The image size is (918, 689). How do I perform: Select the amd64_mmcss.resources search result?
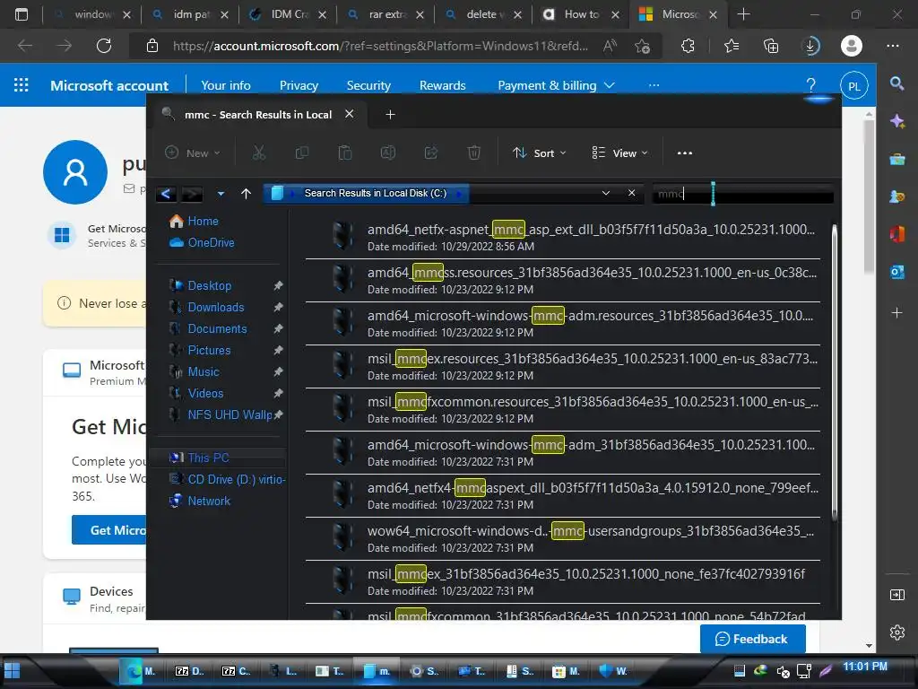tap(562, 281)
